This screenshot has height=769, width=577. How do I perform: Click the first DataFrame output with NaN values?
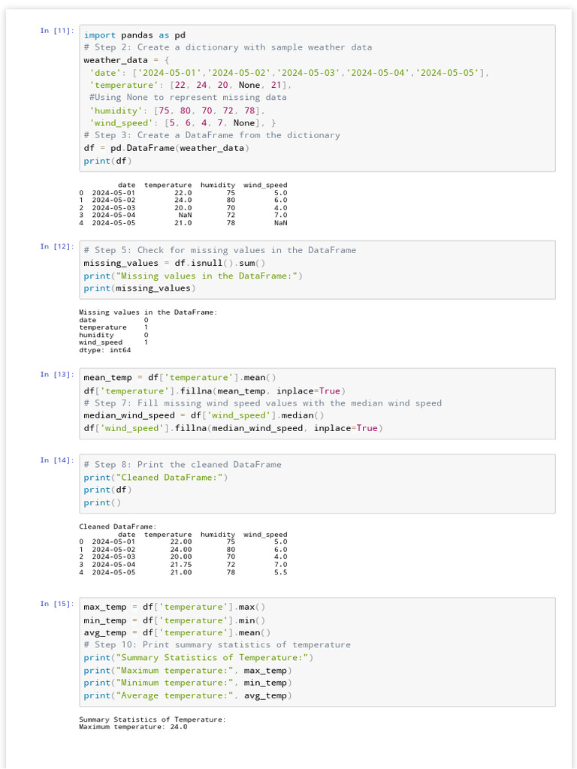[x=183, y=204]
